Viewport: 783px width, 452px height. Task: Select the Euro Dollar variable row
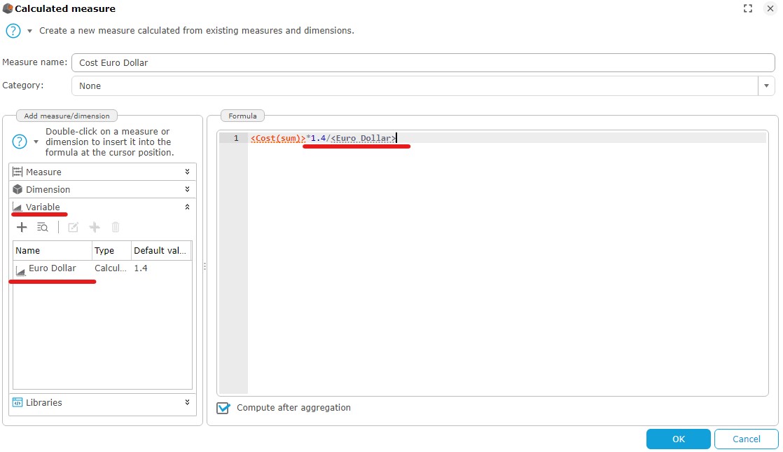[53, 268]
